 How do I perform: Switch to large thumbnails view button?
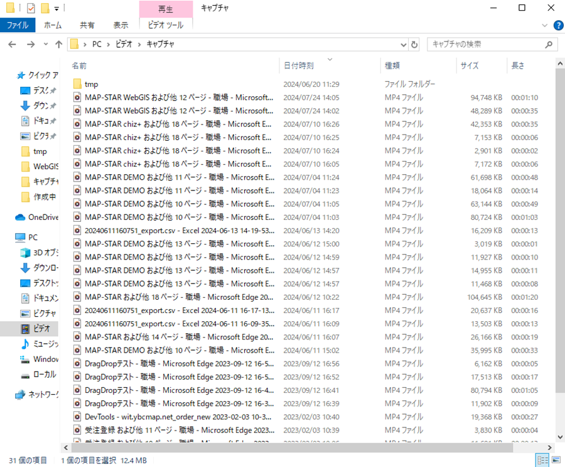[556, 460]
